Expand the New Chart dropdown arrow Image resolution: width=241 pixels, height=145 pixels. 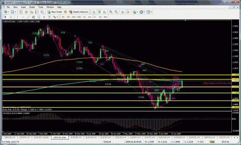click(8, 12)
